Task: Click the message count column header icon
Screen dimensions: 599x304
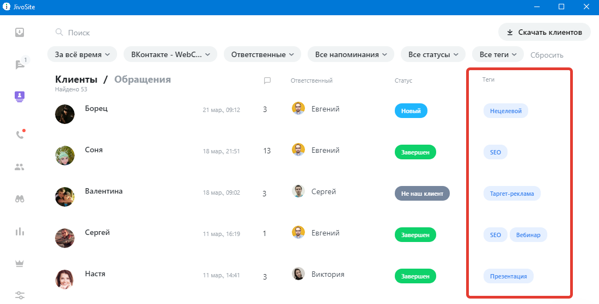Action: (267, 80)
